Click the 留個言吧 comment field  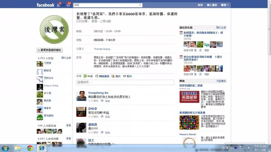click(x=125, y=82)
